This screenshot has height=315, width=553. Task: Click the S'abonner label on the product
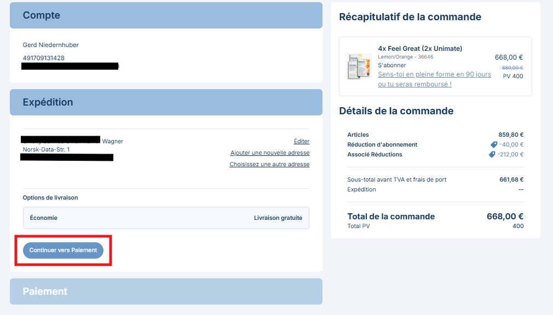point(392,65)
